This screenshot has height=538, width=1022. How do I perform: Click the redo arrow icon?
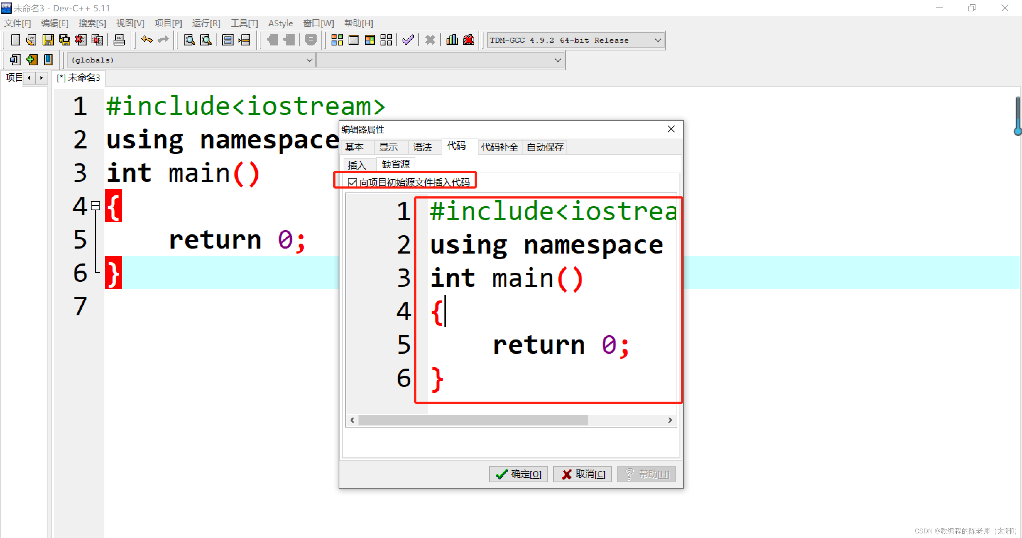coord(163,40)
